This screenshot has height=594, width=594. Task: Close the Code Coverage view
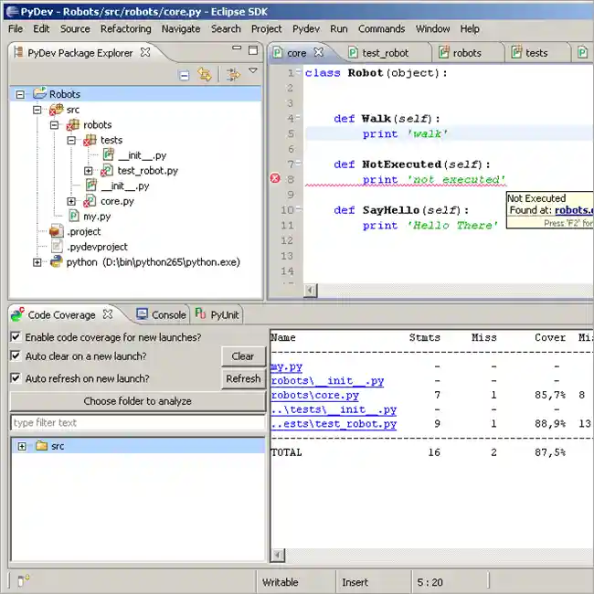click(108, 314)
